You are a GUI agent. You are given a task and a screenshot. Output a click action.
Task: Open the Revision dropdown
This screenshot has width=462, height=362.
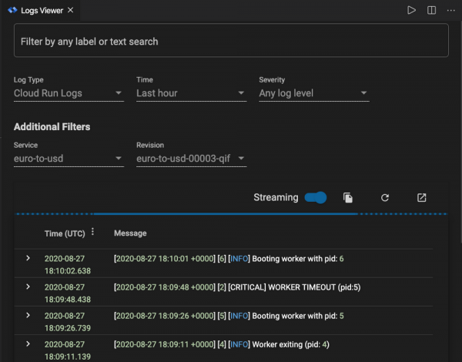[x=191, y=159]
